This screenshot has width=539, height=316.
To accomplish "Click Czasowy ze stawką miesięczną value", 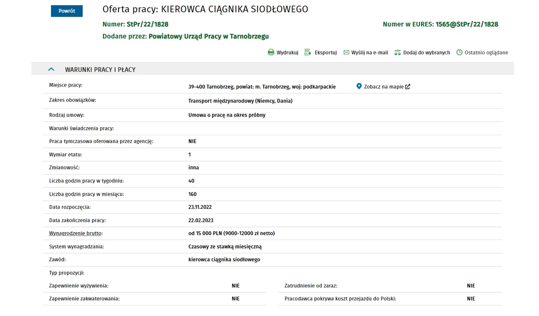I will pos(225,247).
